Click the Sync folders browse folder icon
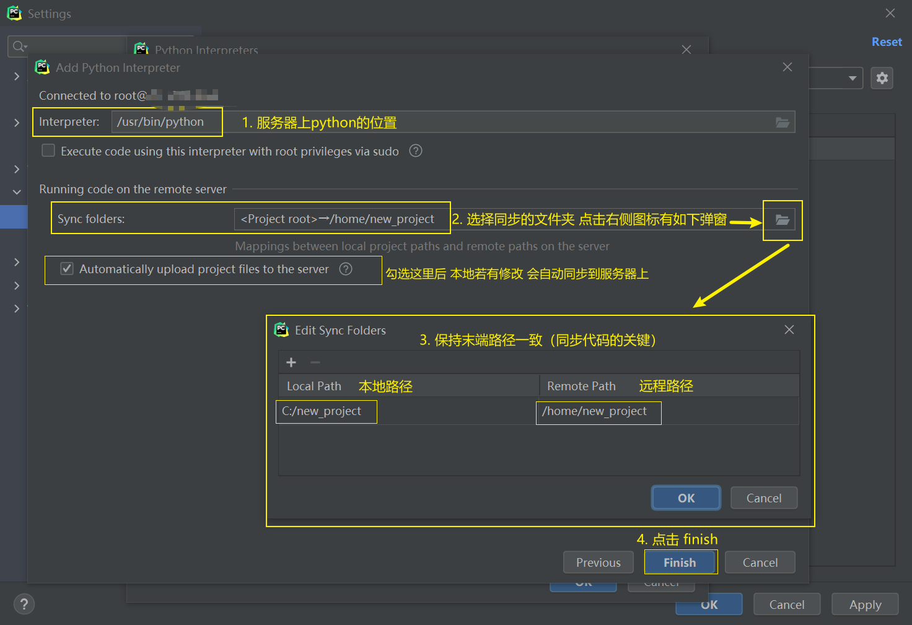 click(x=782, y=220)
